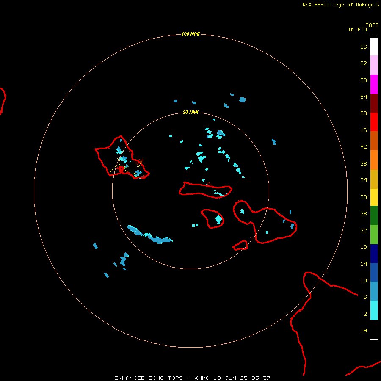Click the dark orange 46 legend swatch
The height and width of the screenshot is (381, 381).
pyautogui.click(x=374, y=141)
